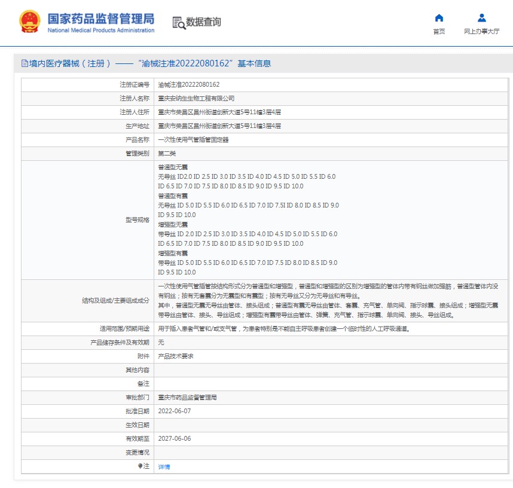The image size is (513, 488).
Task: Click the 无 storage conditions value
Action: pos(161,342)
